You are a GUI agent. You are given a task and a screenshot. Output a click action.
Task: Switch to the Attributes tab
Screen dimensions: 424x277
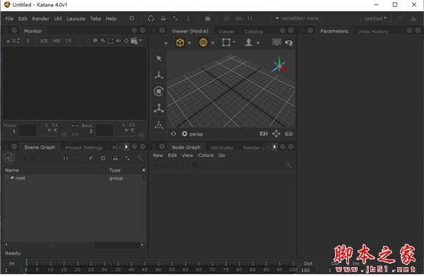coord(222,148)
